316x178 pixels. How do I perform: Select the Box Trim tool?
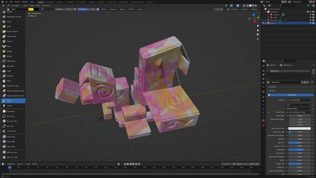coord(13,126)
